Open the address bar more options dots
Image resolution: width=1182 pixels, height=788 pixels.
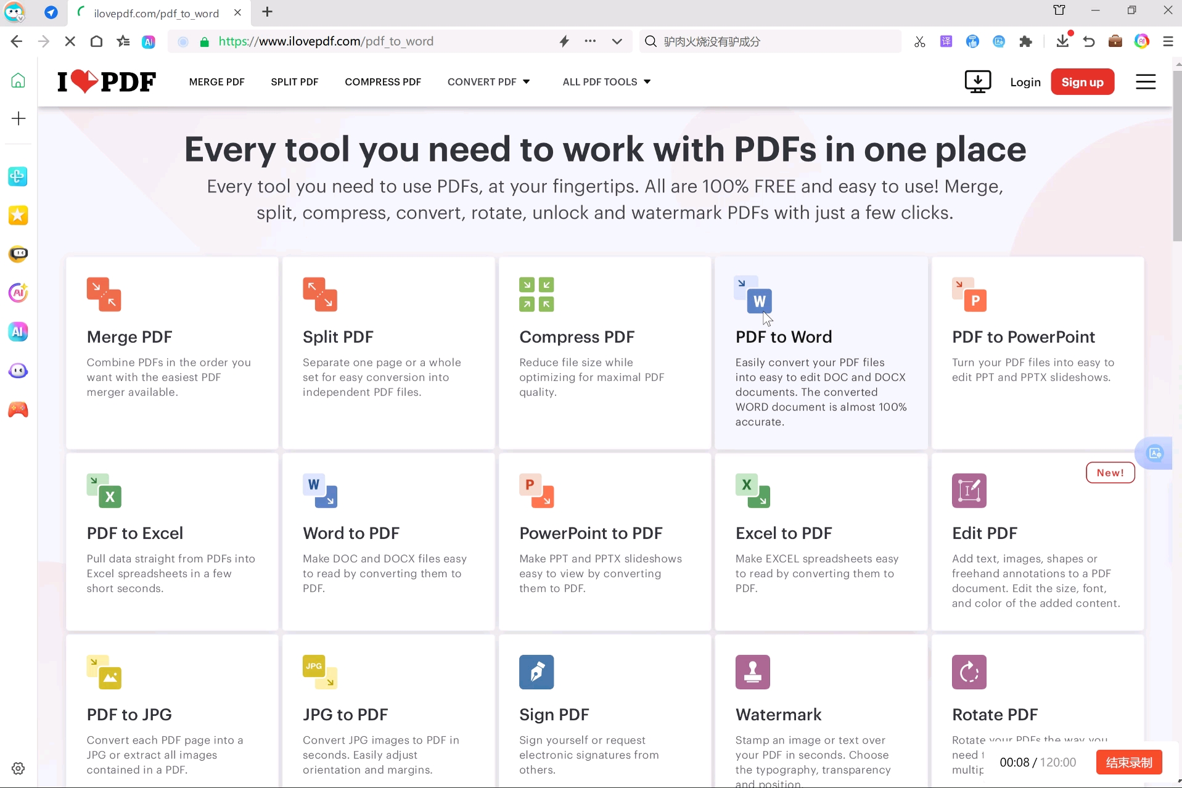point(590,41)
